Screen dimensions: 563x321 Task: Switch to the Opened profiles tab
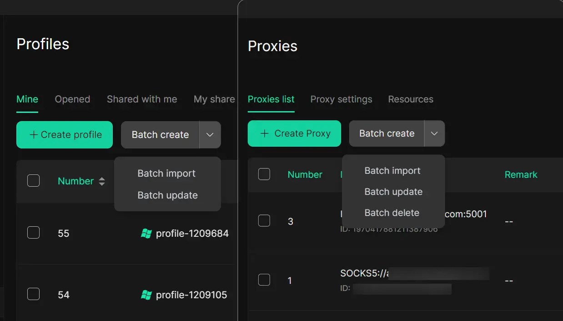72,99
